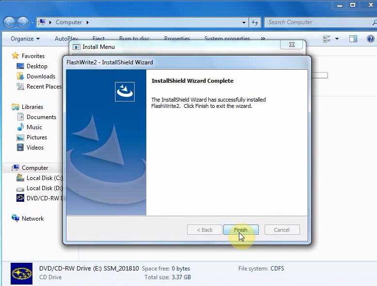The height and width of the screenshot is (286, 377).
Task: Open the Documents library
Action: (41, 117)
